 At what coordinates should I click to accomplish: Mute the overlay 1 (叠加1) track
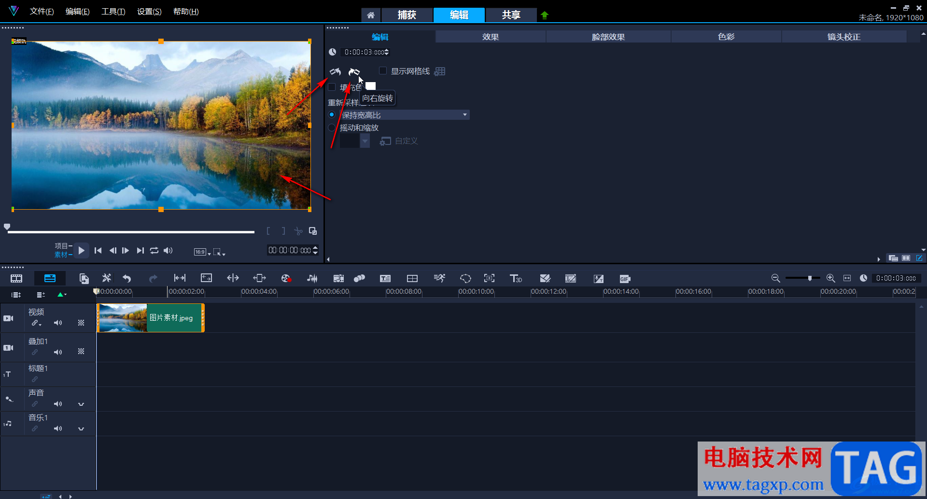tap(58, 352)
